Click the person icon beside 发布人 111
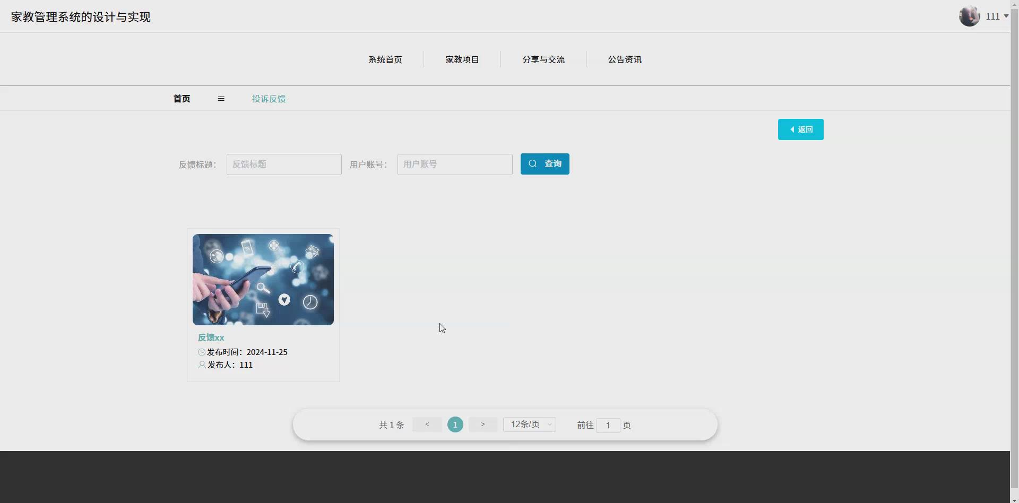1019x503 pixels. click(x=202, y=365)
